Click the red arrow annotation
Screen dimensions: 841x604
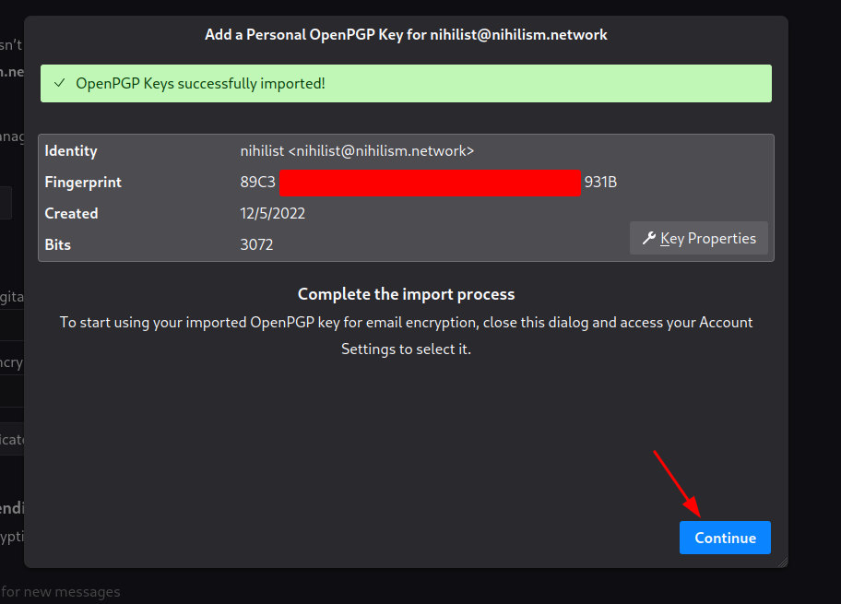677,484
